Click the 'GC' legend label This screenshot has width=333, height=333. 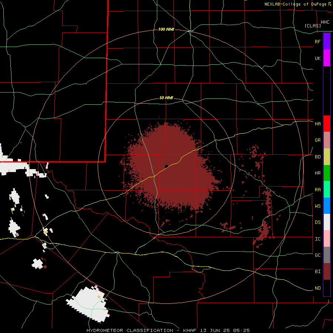coord(317,255)
